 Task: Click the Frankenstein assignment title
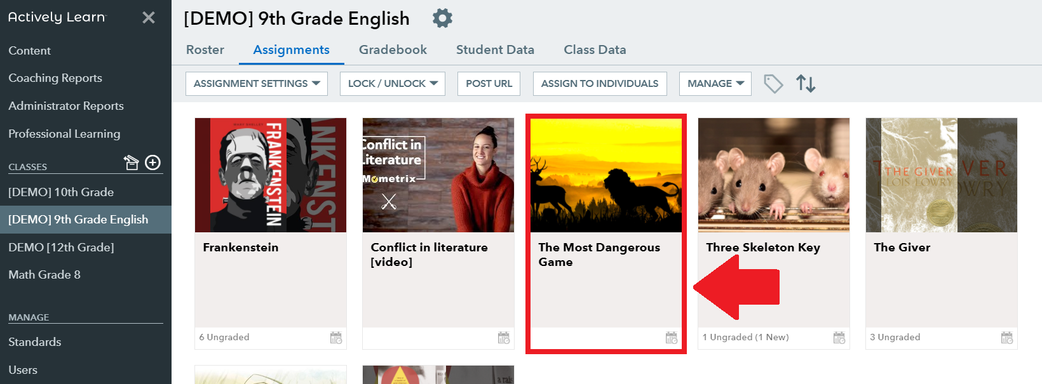tap(241, 248)
